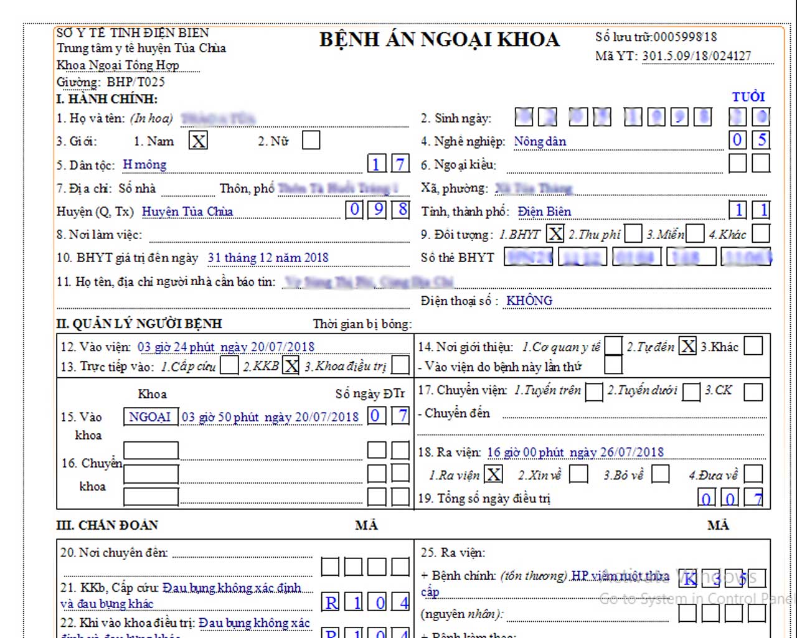Check the '1. Nam' gender checkbox
Screen dimensions: 797x638
click(x=198, y=141)
